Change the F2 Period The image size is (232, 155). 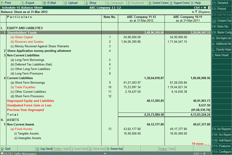(221, 9)
